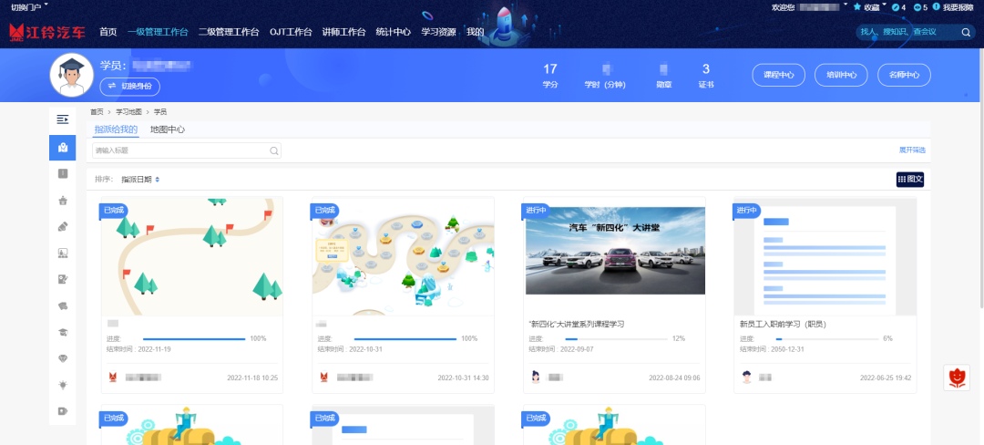
Task: Open 讲师工作台 menu
Action: [343, 32]
